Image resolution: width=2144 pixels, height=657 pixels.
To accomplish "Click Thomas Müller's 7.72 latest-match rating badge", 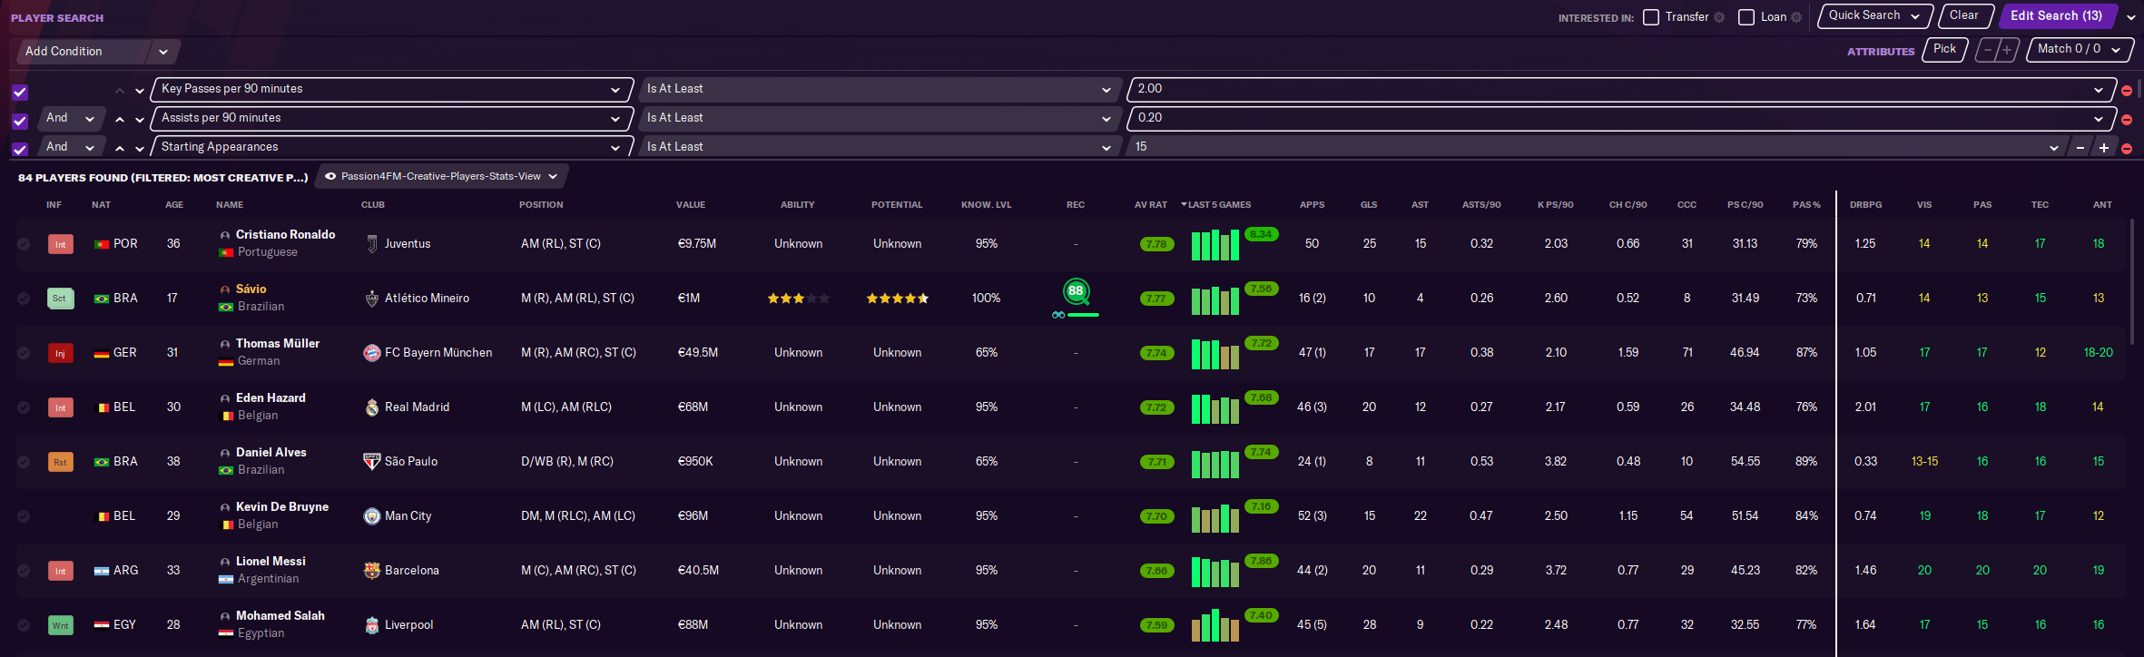I will [x=1262, y=343].
